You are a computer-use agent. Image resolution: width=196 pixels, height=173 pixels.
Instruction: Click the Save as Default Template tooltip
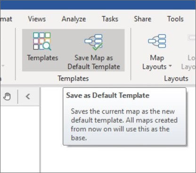pos(124,116)
